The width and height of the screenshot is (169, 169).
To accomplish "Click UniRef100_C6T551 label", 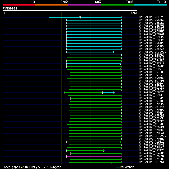I will coord(152,162).
